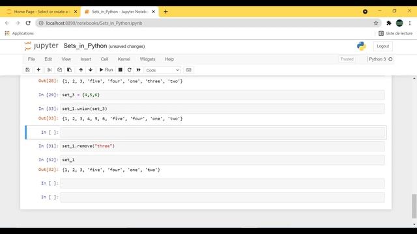This screenshot has height=234, width=417.
Task: Open browser extensions puzzle icon
Action: coord(389,23)
